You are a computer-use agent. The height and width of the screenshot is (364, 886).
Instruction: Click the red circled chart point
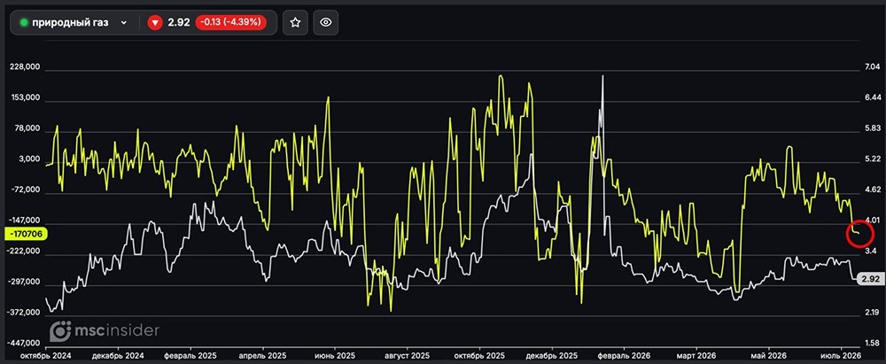(x=859, y=233)
